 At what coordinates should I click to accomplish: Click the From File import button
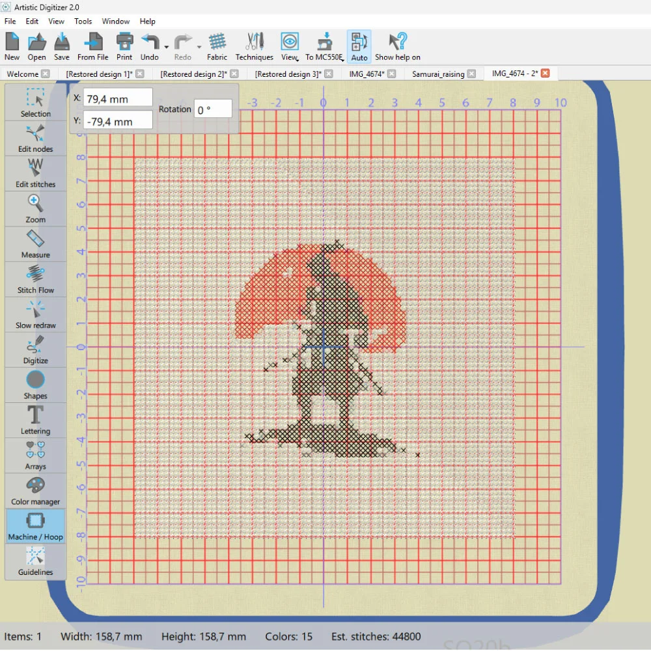[92, 46]
